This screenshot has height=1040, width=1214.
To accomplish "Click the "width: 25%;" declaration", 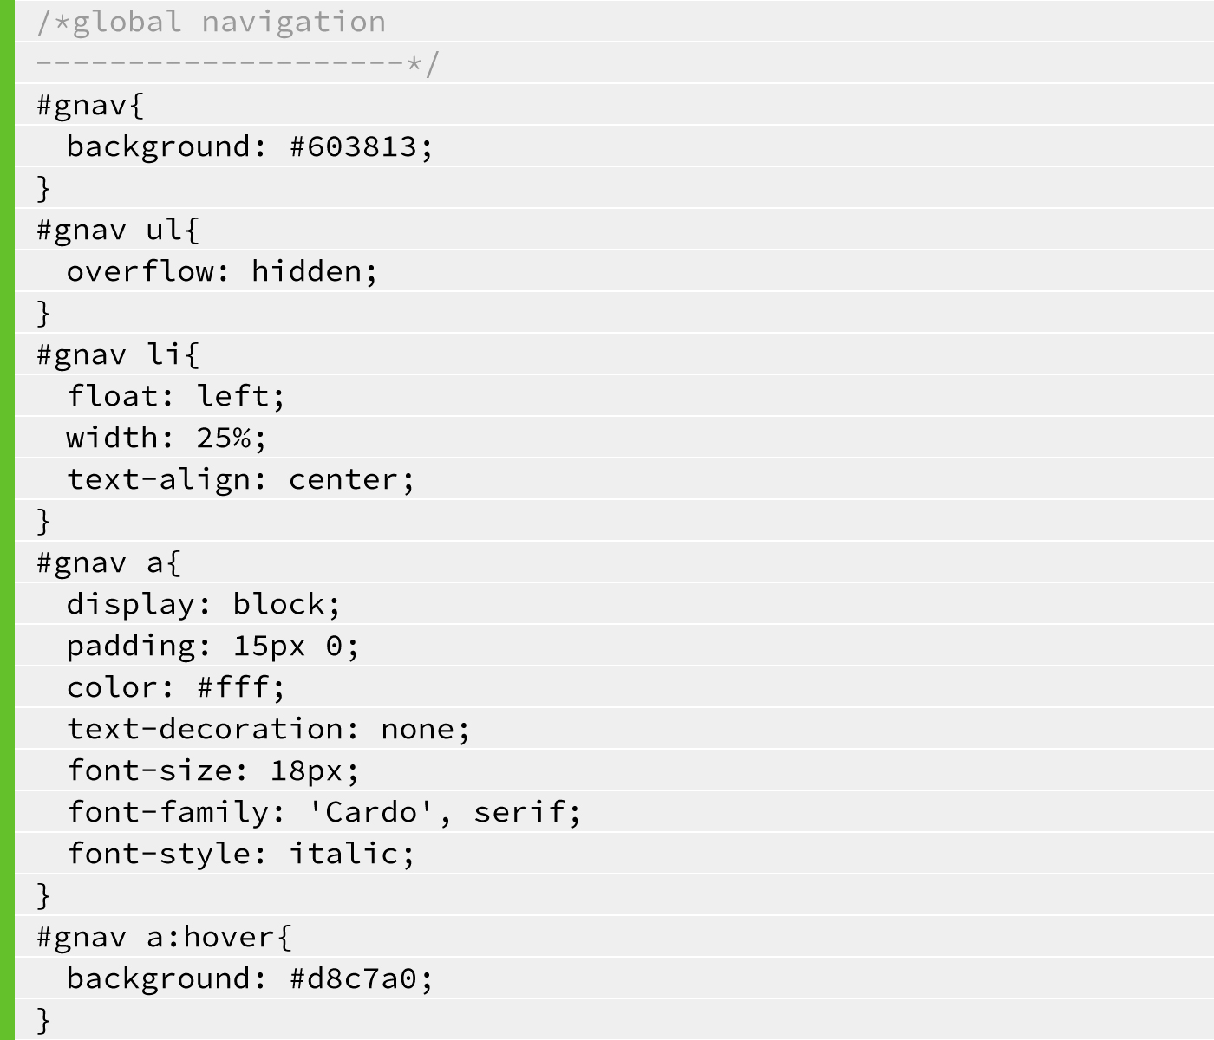I will coord(166,438).
